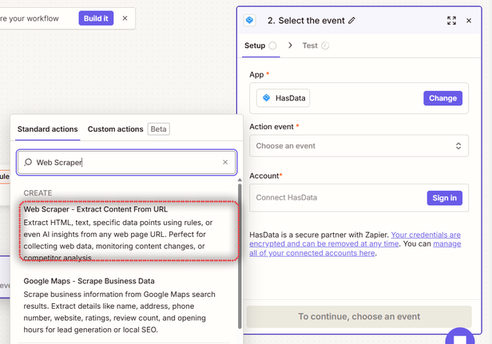Image resolution: width=492 pixels, height=344 pixels.
Task: Select the HasData app chip
Action: coord(283,98)
